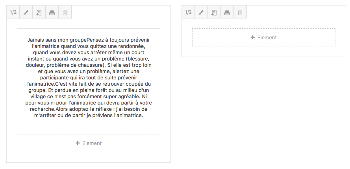Delete the right column with trash icon

click(x=240, y=12)
